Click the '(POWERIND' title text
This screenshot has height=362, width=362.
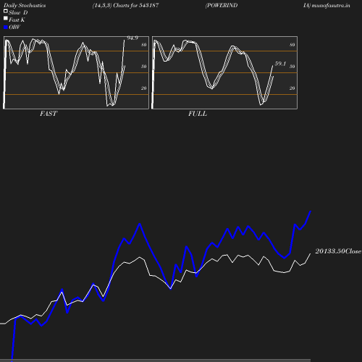click(x=222, y=5)
